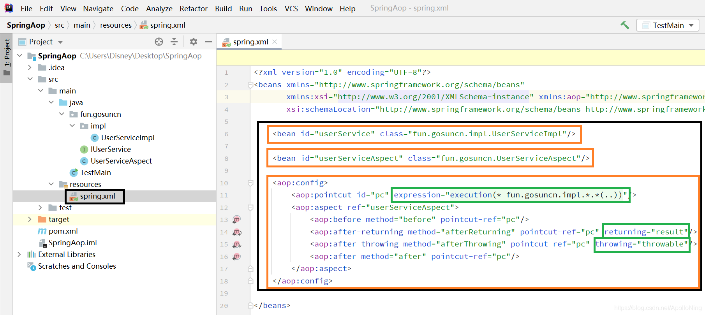The image size is (705, 315).
Task: Close the spring.xml editor tab
Action: click(275, 42)
